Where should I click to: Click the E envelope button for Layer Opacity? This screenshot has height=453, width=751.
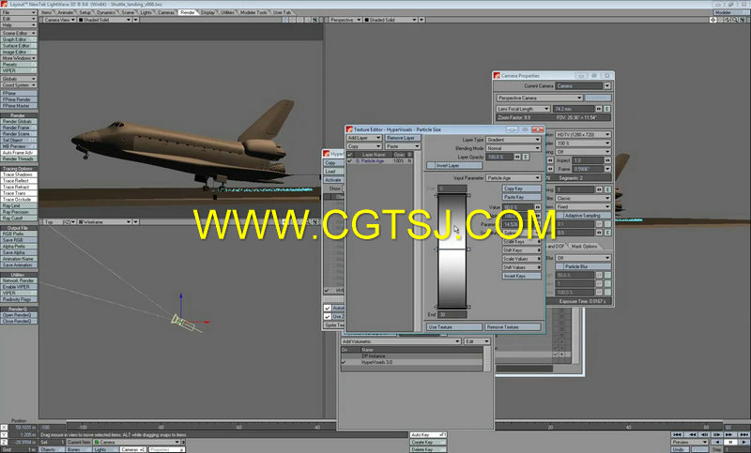(x=526, y=157)
